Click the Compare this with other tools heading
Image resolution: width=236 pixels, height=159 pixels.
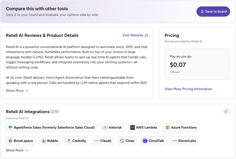pyautogui.click(x=37, y=9)
